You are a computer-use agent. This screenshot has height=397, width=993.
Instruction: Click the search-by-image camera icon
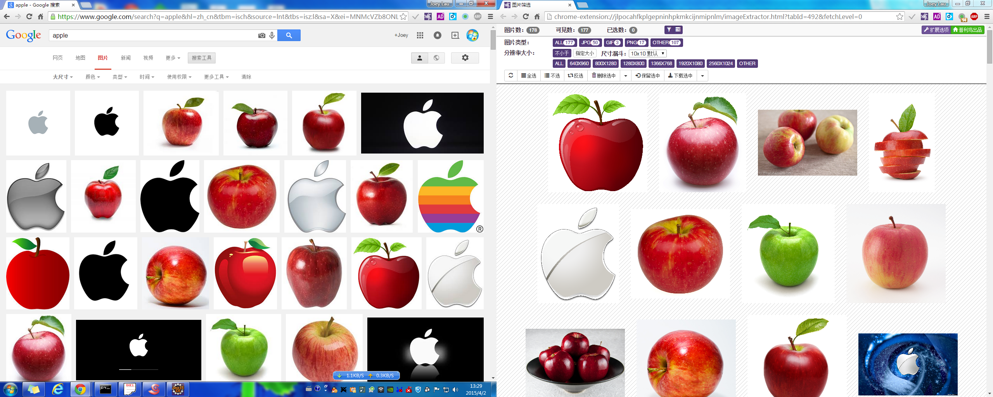(262, 35)
